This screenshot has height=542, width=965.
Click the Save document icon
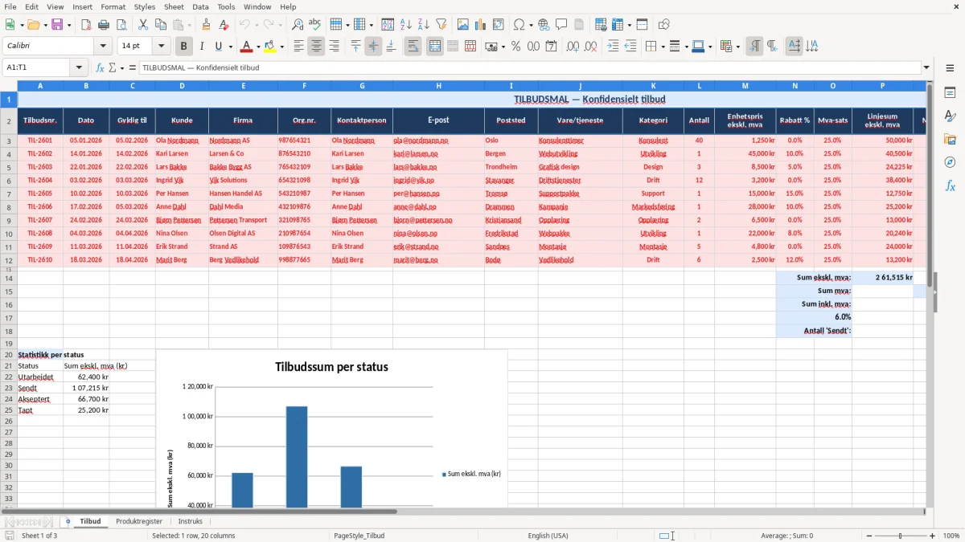click(57, 25)
